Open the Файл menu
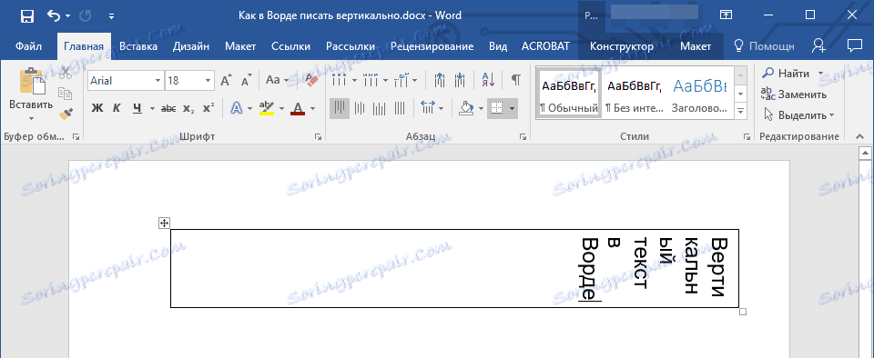This screenshot has height=358, width=874. tap(28, 46)
